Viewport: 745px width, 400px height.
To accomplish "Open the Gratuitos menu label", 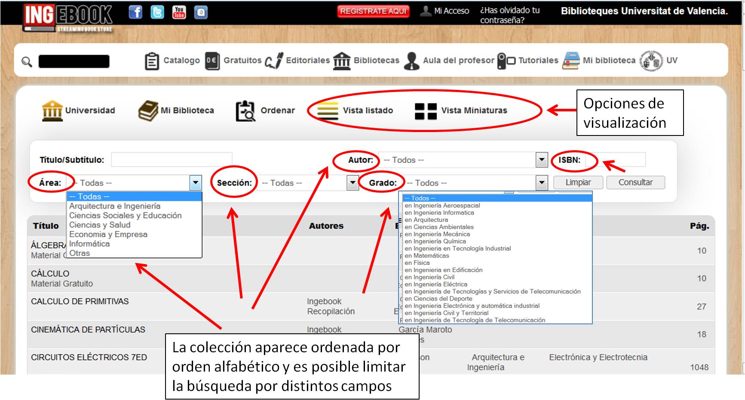I will [242, 60].
